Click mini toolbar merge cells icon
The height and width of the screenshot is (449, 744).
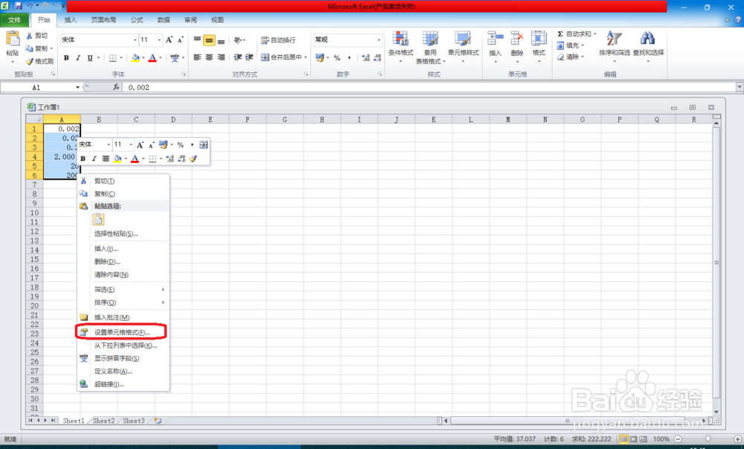coord(204,144)
